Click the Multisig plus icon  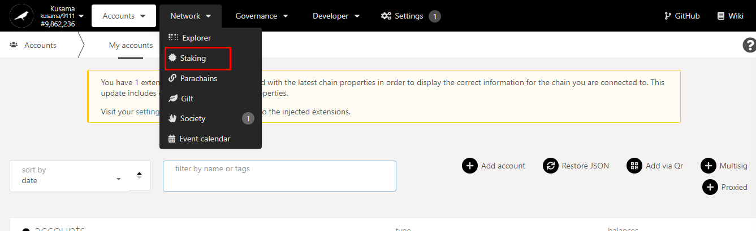point(709,166)
